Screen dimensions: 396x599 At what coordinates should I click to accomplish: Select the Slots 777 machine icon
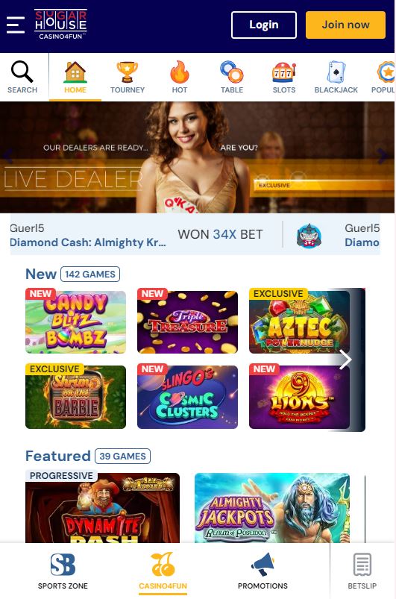(283, 72)
